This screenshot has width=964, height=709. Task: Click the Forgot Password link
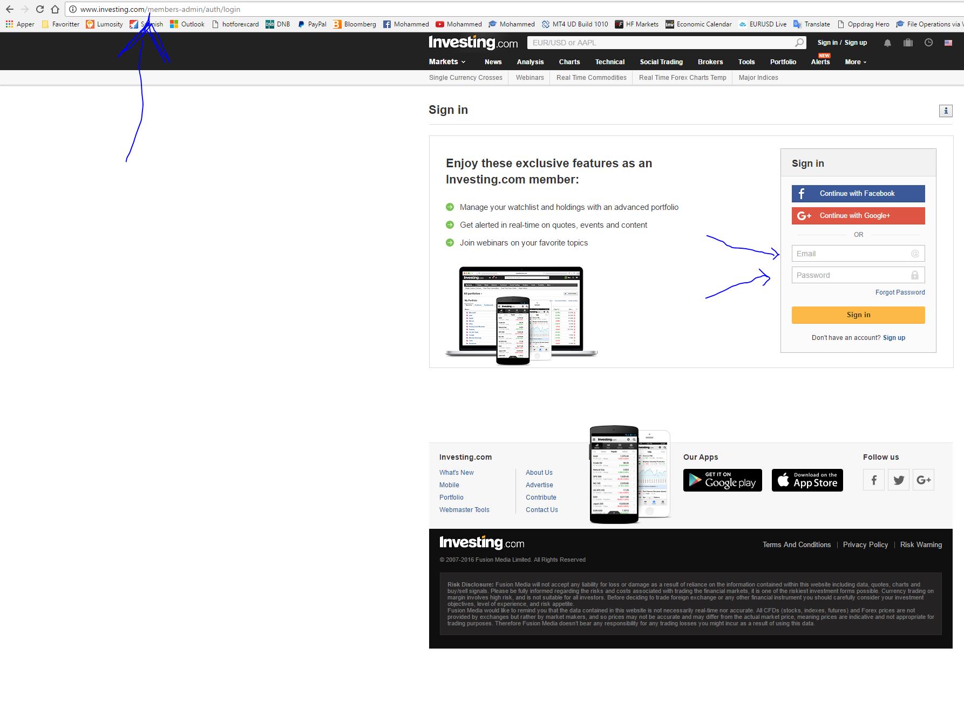click(900, 292)
